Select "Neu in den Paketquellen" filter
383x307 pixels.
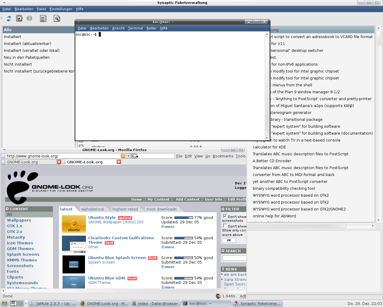tap(27, 57)
